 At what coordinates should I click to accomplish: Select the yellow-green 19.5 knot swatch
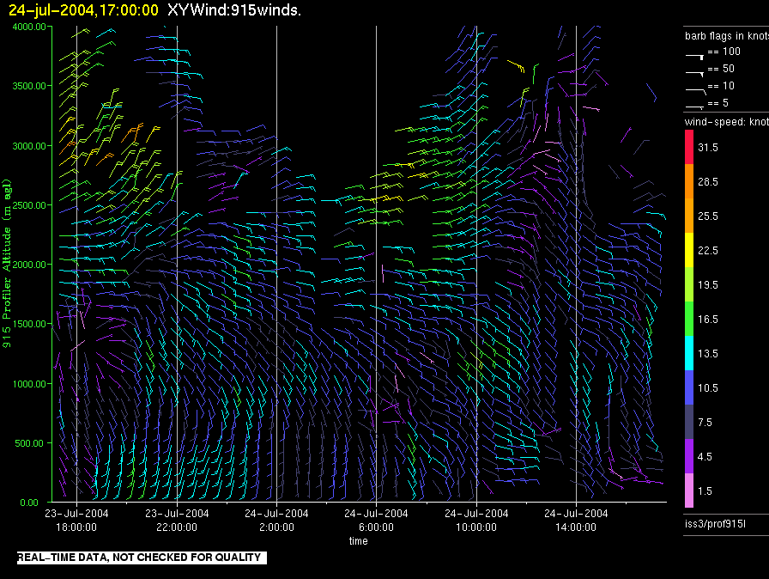click(x=689, y=284)
